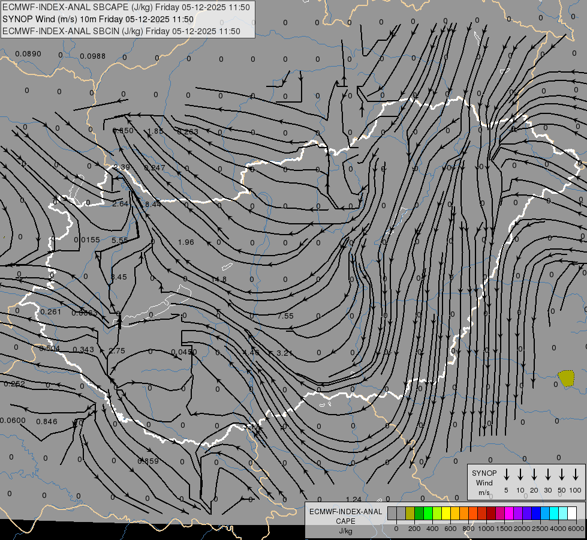
Task: Click the 0.343 value on the map
Action: click(83, 350)
